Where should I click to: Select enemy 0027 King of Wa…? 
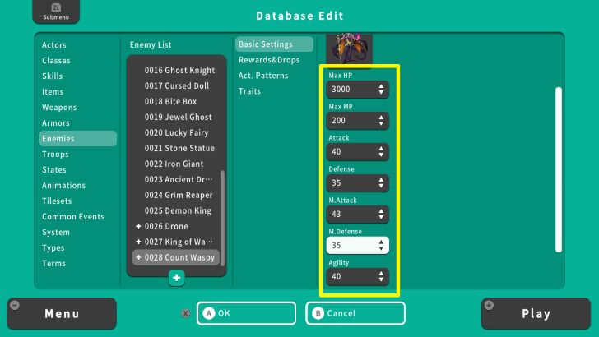179,242
